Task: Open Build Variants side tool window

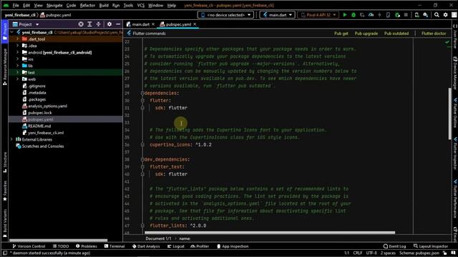Action: pos(5,223)
